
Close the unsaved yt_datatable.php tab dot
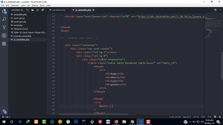pos(93,10)
